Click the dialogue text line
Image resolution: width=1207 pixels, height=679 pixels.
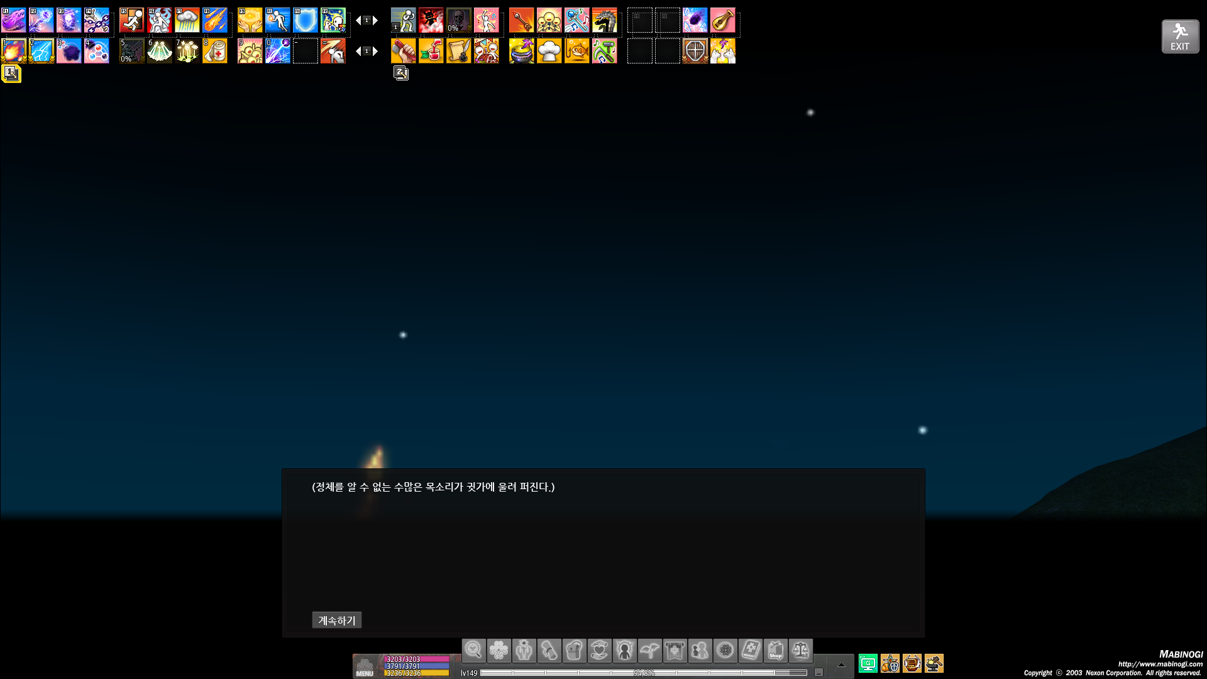click(433, 487)
